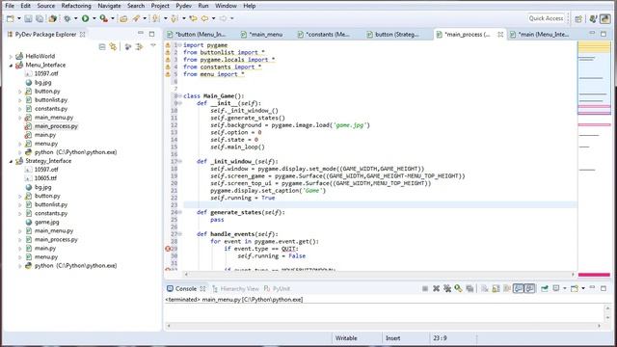Click Package Explorer filter icon beside Link
Image resolution: width=617 pixels, height=347 pixels.
(128, 47)
